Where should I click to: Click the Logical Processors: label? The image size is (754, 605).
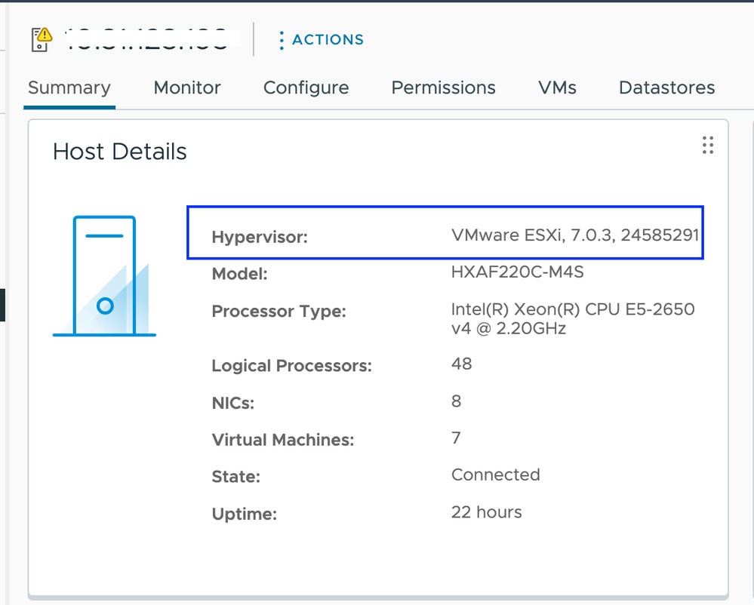(292, 366)
